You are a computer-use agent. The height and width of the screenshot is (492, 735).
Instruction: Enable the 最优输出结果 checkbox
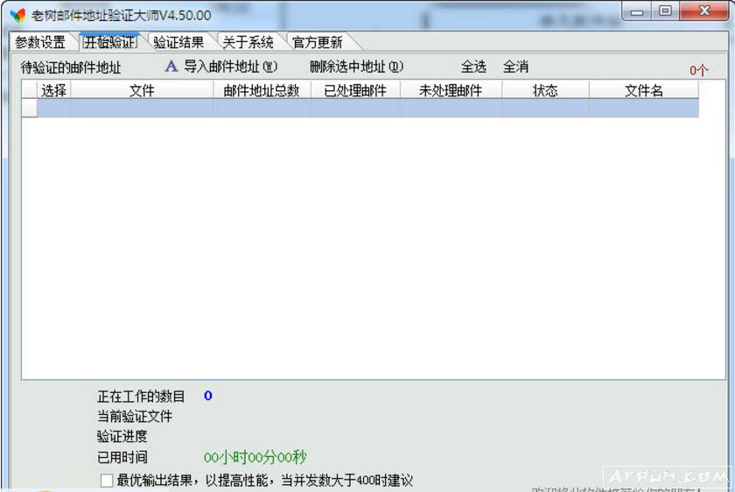[x=107, y=481]
